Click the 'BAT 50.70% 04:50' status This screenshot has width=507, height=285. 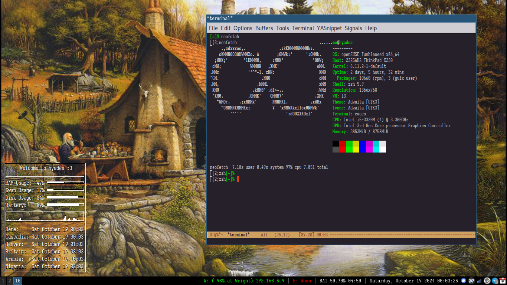click(x=340, y=281)
